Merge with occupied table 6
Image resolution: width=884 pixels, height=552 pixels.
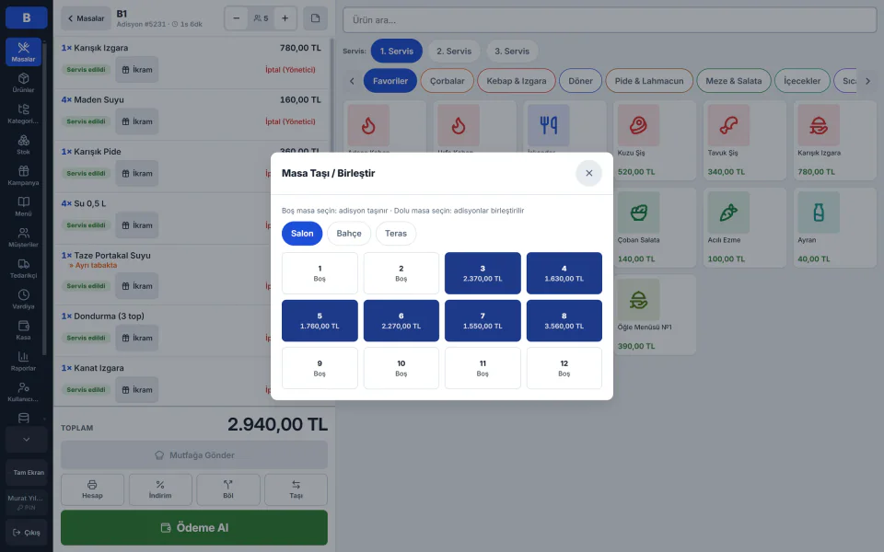(401, 320)
